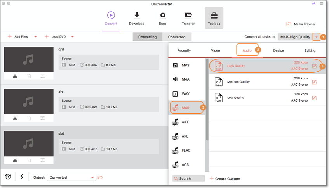Open effects settings for skd
329x188 pixels.
click(x=43, y=160)
